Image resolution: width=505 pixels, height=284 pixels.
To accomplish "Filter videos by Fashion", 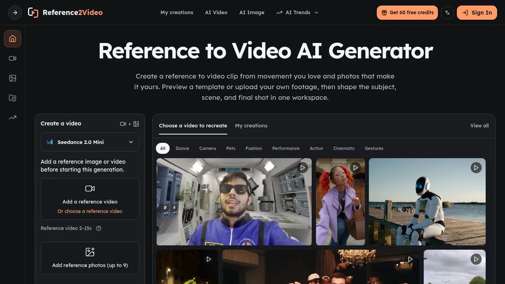I will click(x=254, y=148).
